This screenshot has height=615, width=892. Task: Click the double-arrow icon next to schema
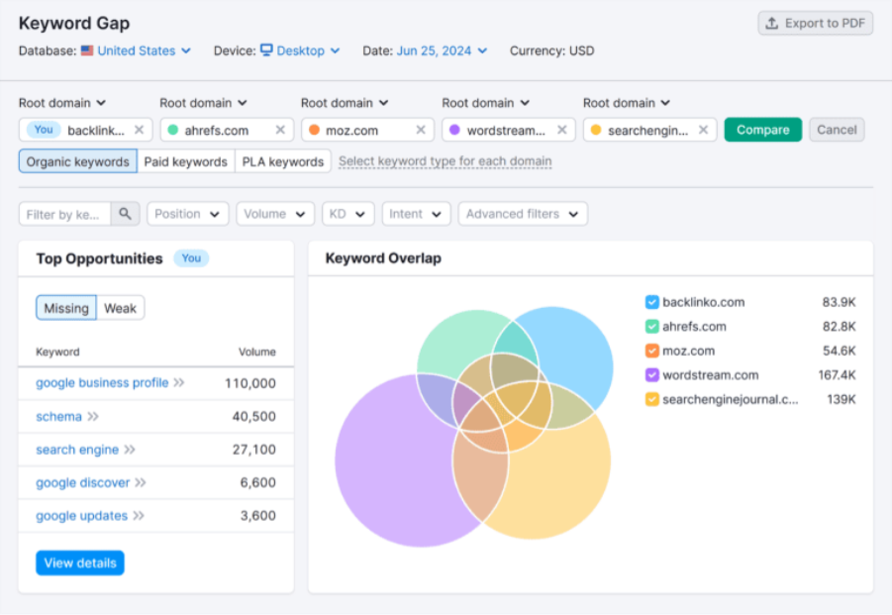93,417
